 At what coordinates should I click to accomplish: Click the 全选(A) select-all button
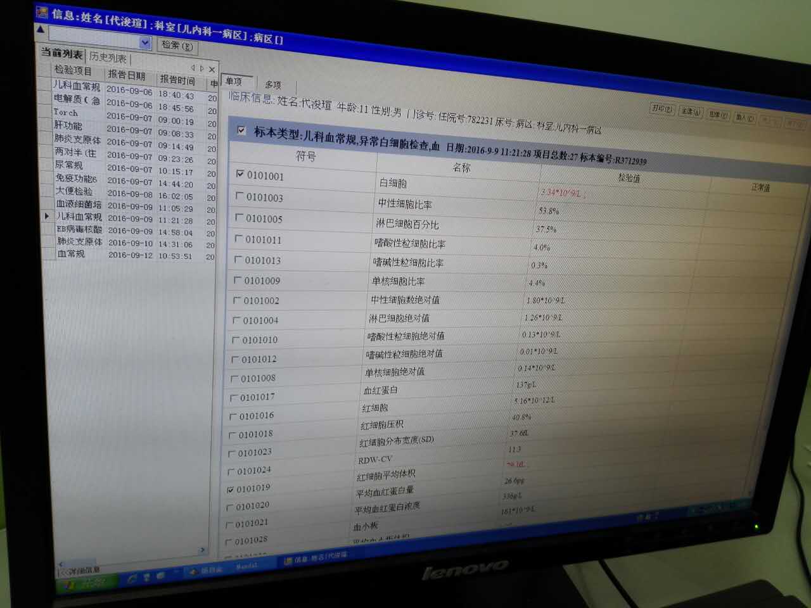click(691, 112)
